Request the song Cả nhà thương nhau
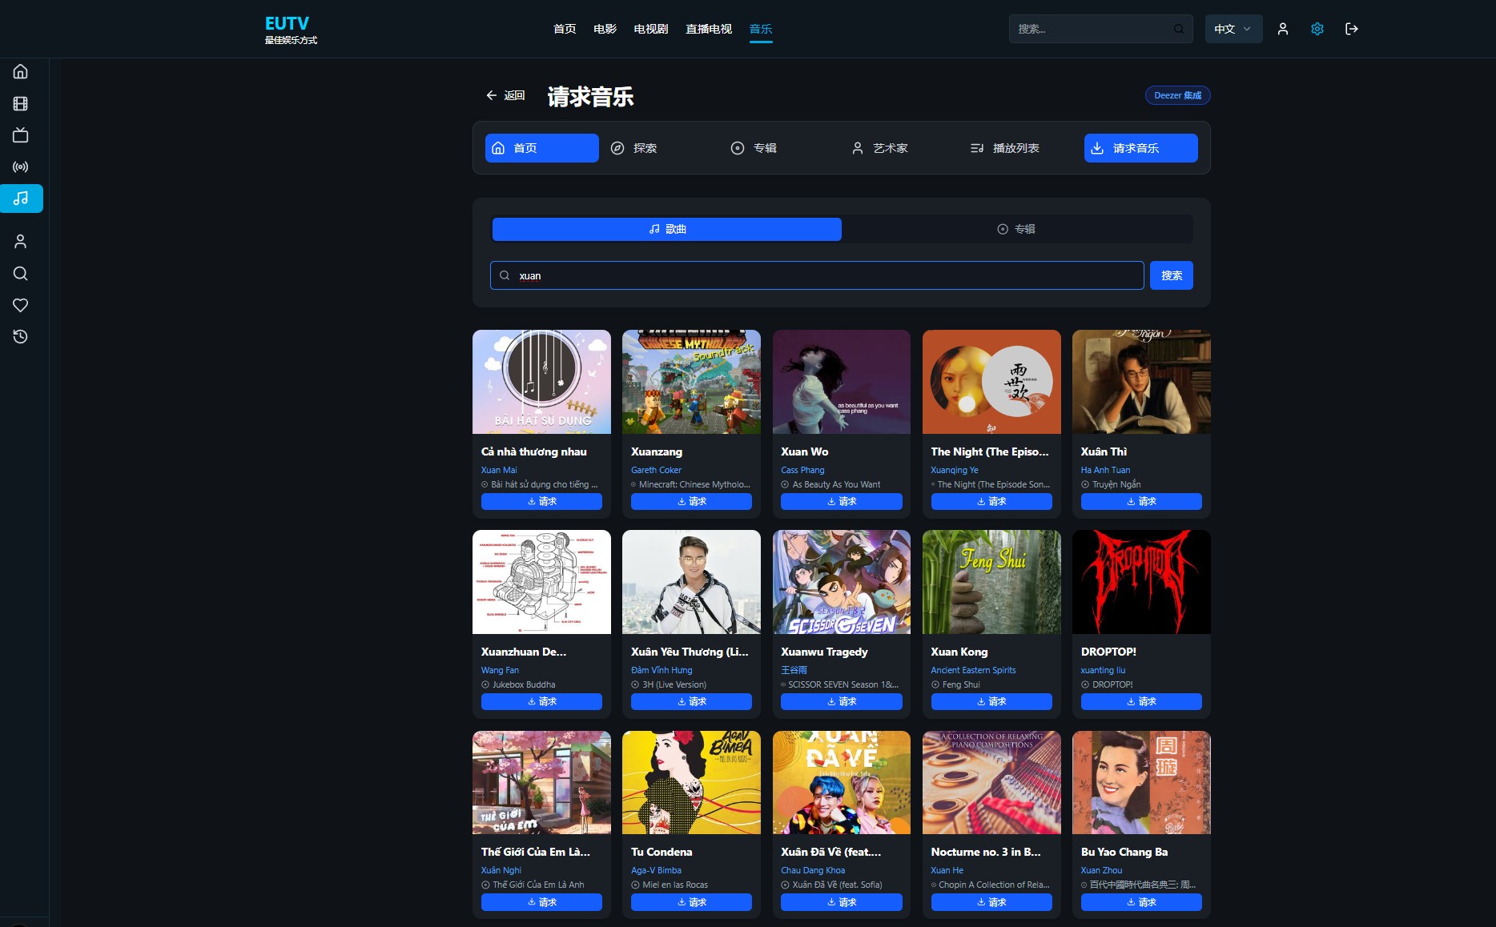The image size is (1496, 927). click(541, 501)
